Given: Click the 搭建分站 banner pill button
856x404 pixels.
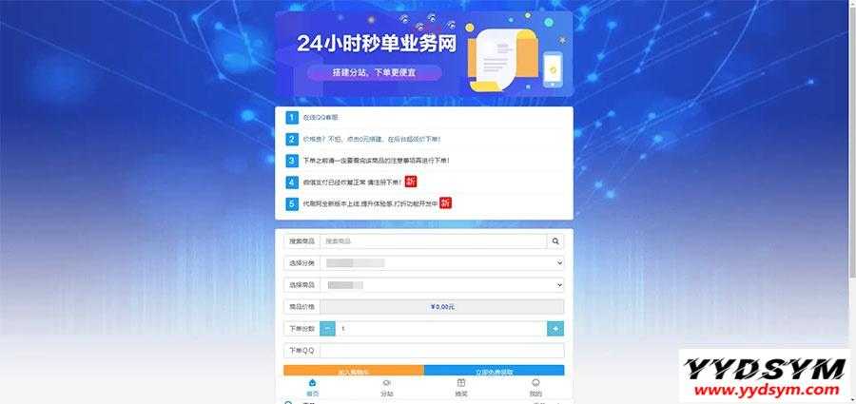Looking at the screenshot, I should (x=374, y=72).
